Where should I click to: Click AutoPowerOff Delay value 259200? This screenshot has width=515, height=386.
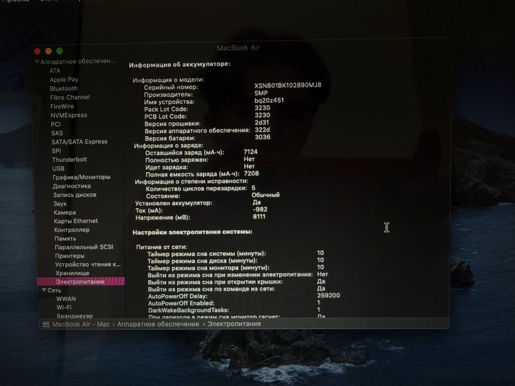click(328, 296)
